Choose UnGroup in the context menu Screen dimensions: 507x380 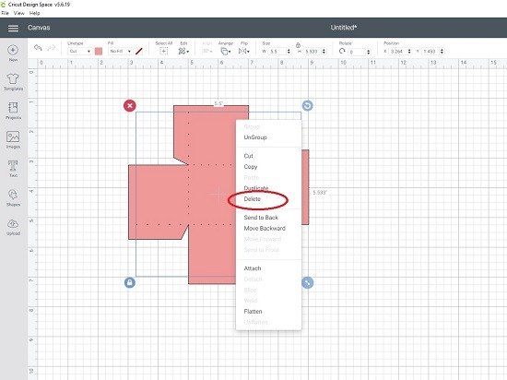click(x=255, y=137)
